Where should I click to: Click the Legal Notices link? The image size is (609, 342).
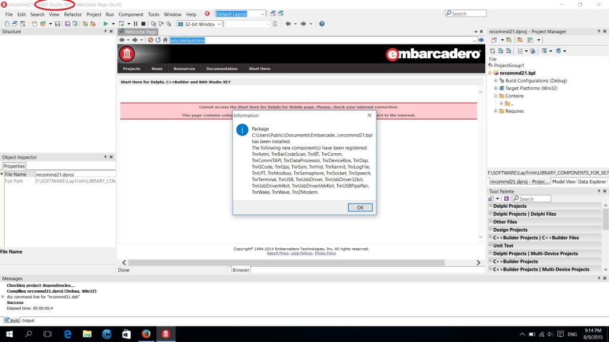pyautogui.click(x=302, y=253)
